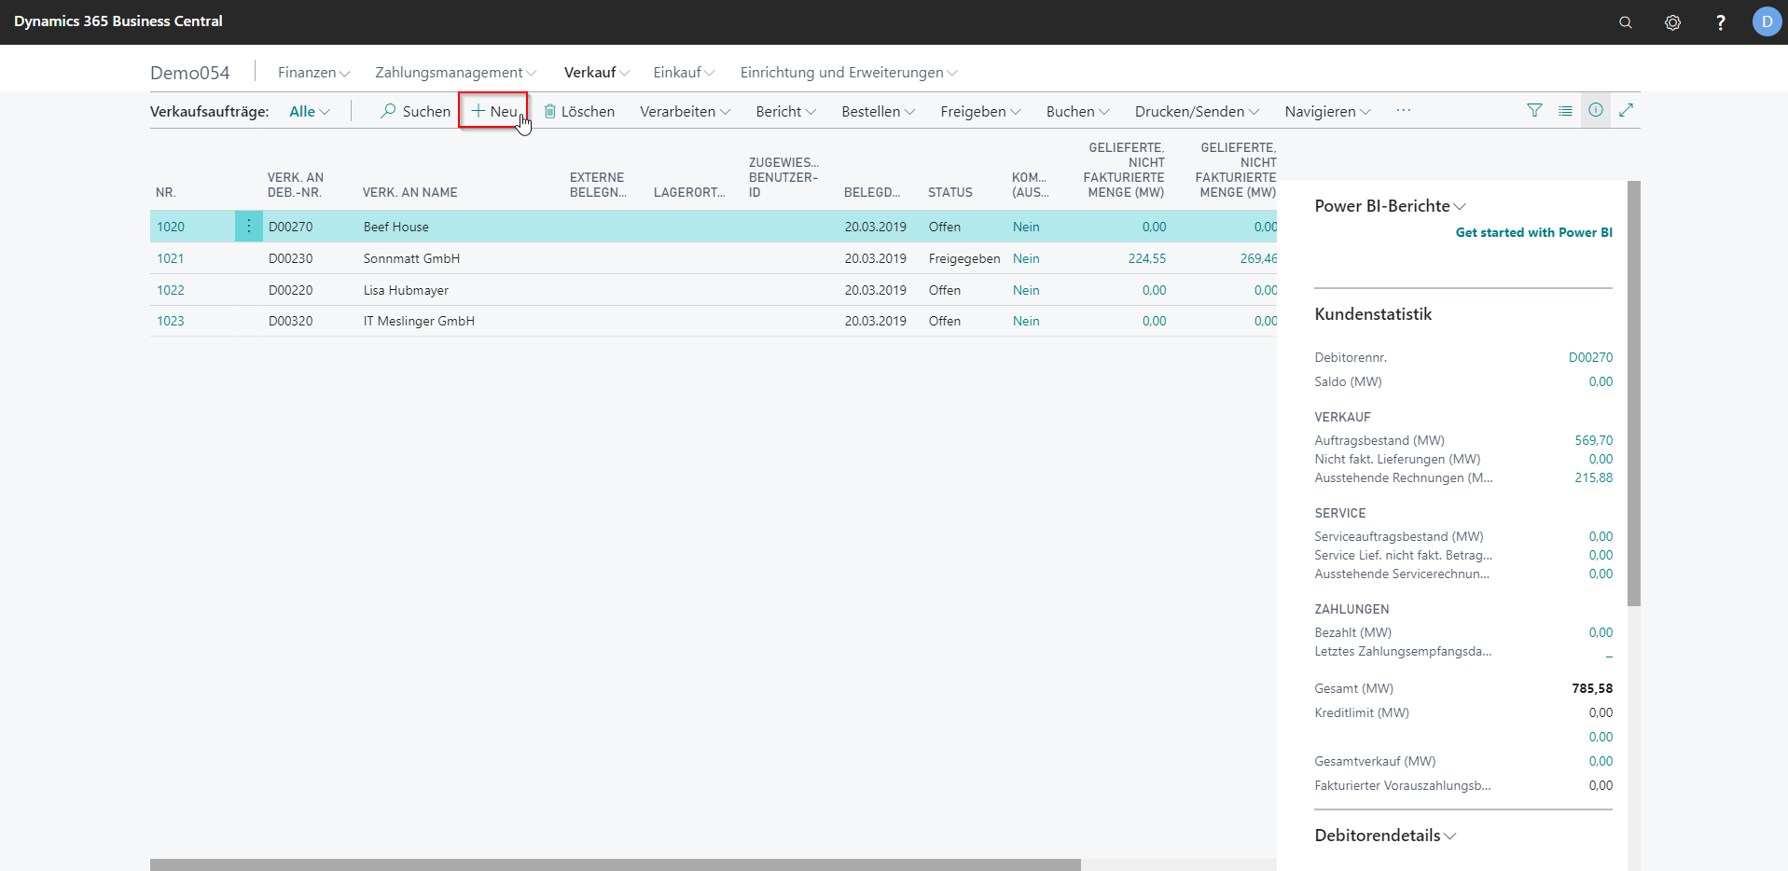Open Einrichtung und Erweiterungen menu

tap(849, 72)
